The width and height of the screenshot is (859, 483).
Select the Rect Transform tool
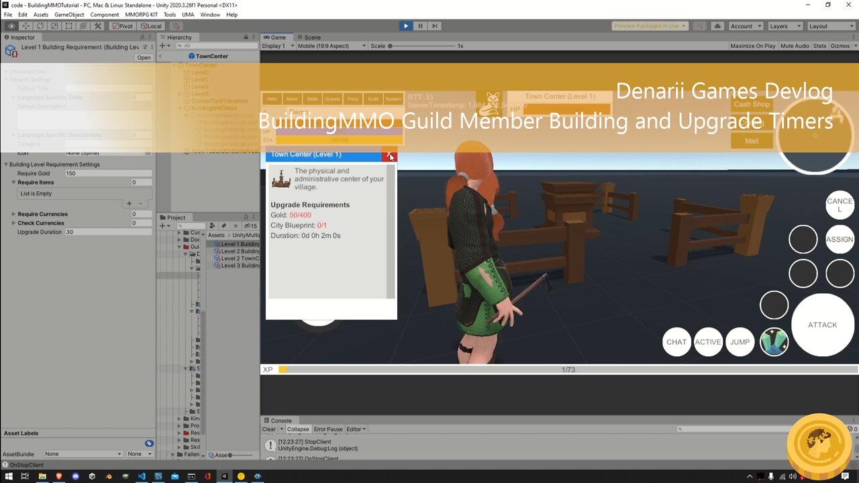(69, 26)
